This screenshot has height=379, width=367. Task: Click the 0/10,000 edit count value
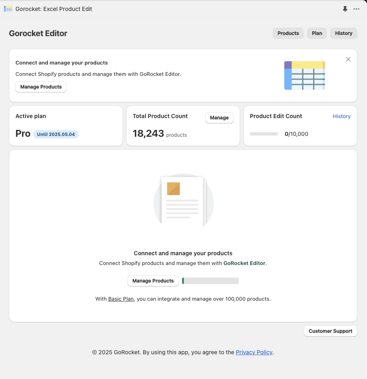pos(296,134)
